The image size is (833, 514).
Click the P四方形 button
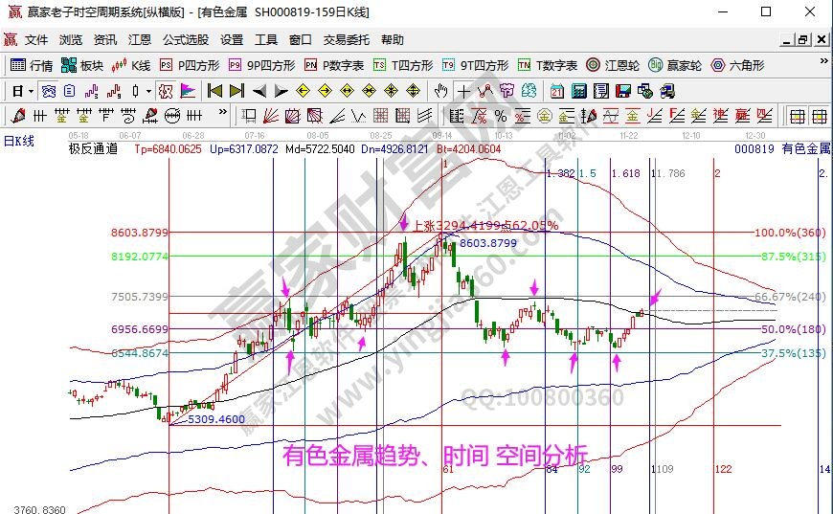(x=190, y=66)
